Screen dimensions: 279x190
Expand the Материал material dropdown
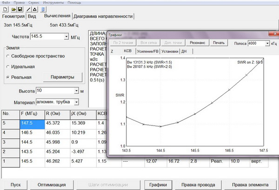click(x=76, y=102)
